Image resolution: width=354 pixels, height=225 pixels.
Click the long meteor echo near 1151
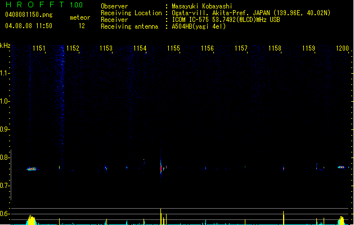pos(32,169)
